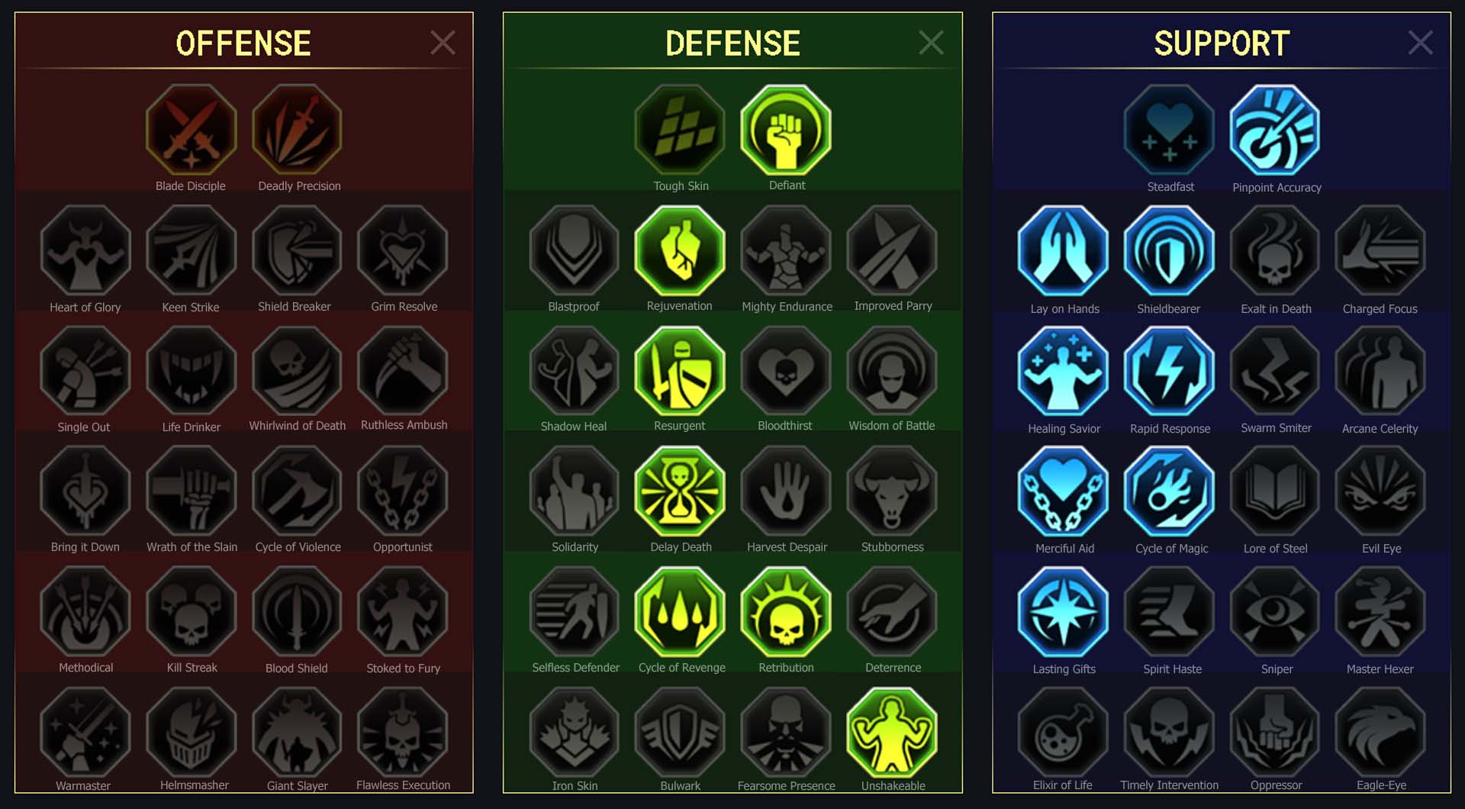The height and width of the screenshot is (809, 1465).
Task: Deactivate the Defiant mastery
Action: pyautogui.click(x=786, y=130)
